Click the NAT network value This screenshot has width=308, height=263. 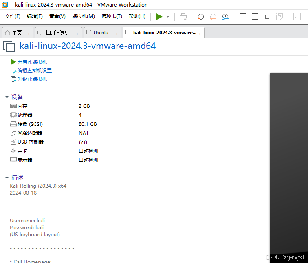pyautogui.click(x=84, y=133)
